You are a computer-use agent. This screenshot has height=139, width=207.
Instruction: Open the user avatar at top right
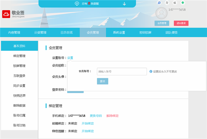click(161, 13)
